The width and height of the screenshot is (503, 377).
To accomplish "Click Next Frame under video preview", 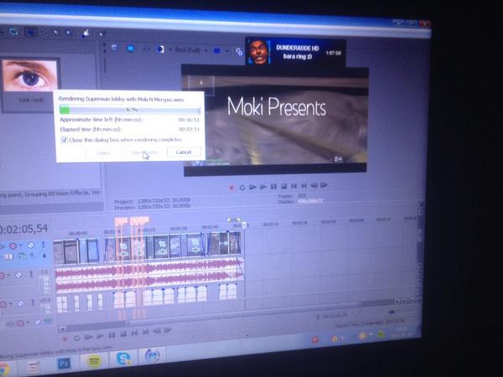I will (324, 184).
